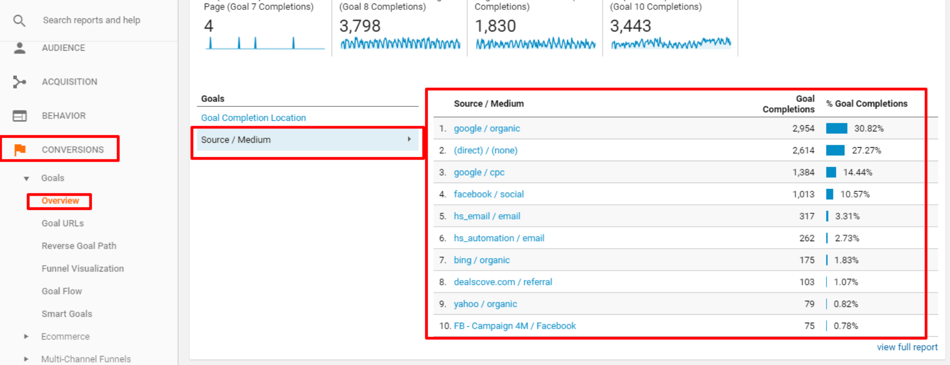The width and height of the screenshot is (950, 365).
Task: Click the 3,443 goal completions value
Action: point(631,26)
